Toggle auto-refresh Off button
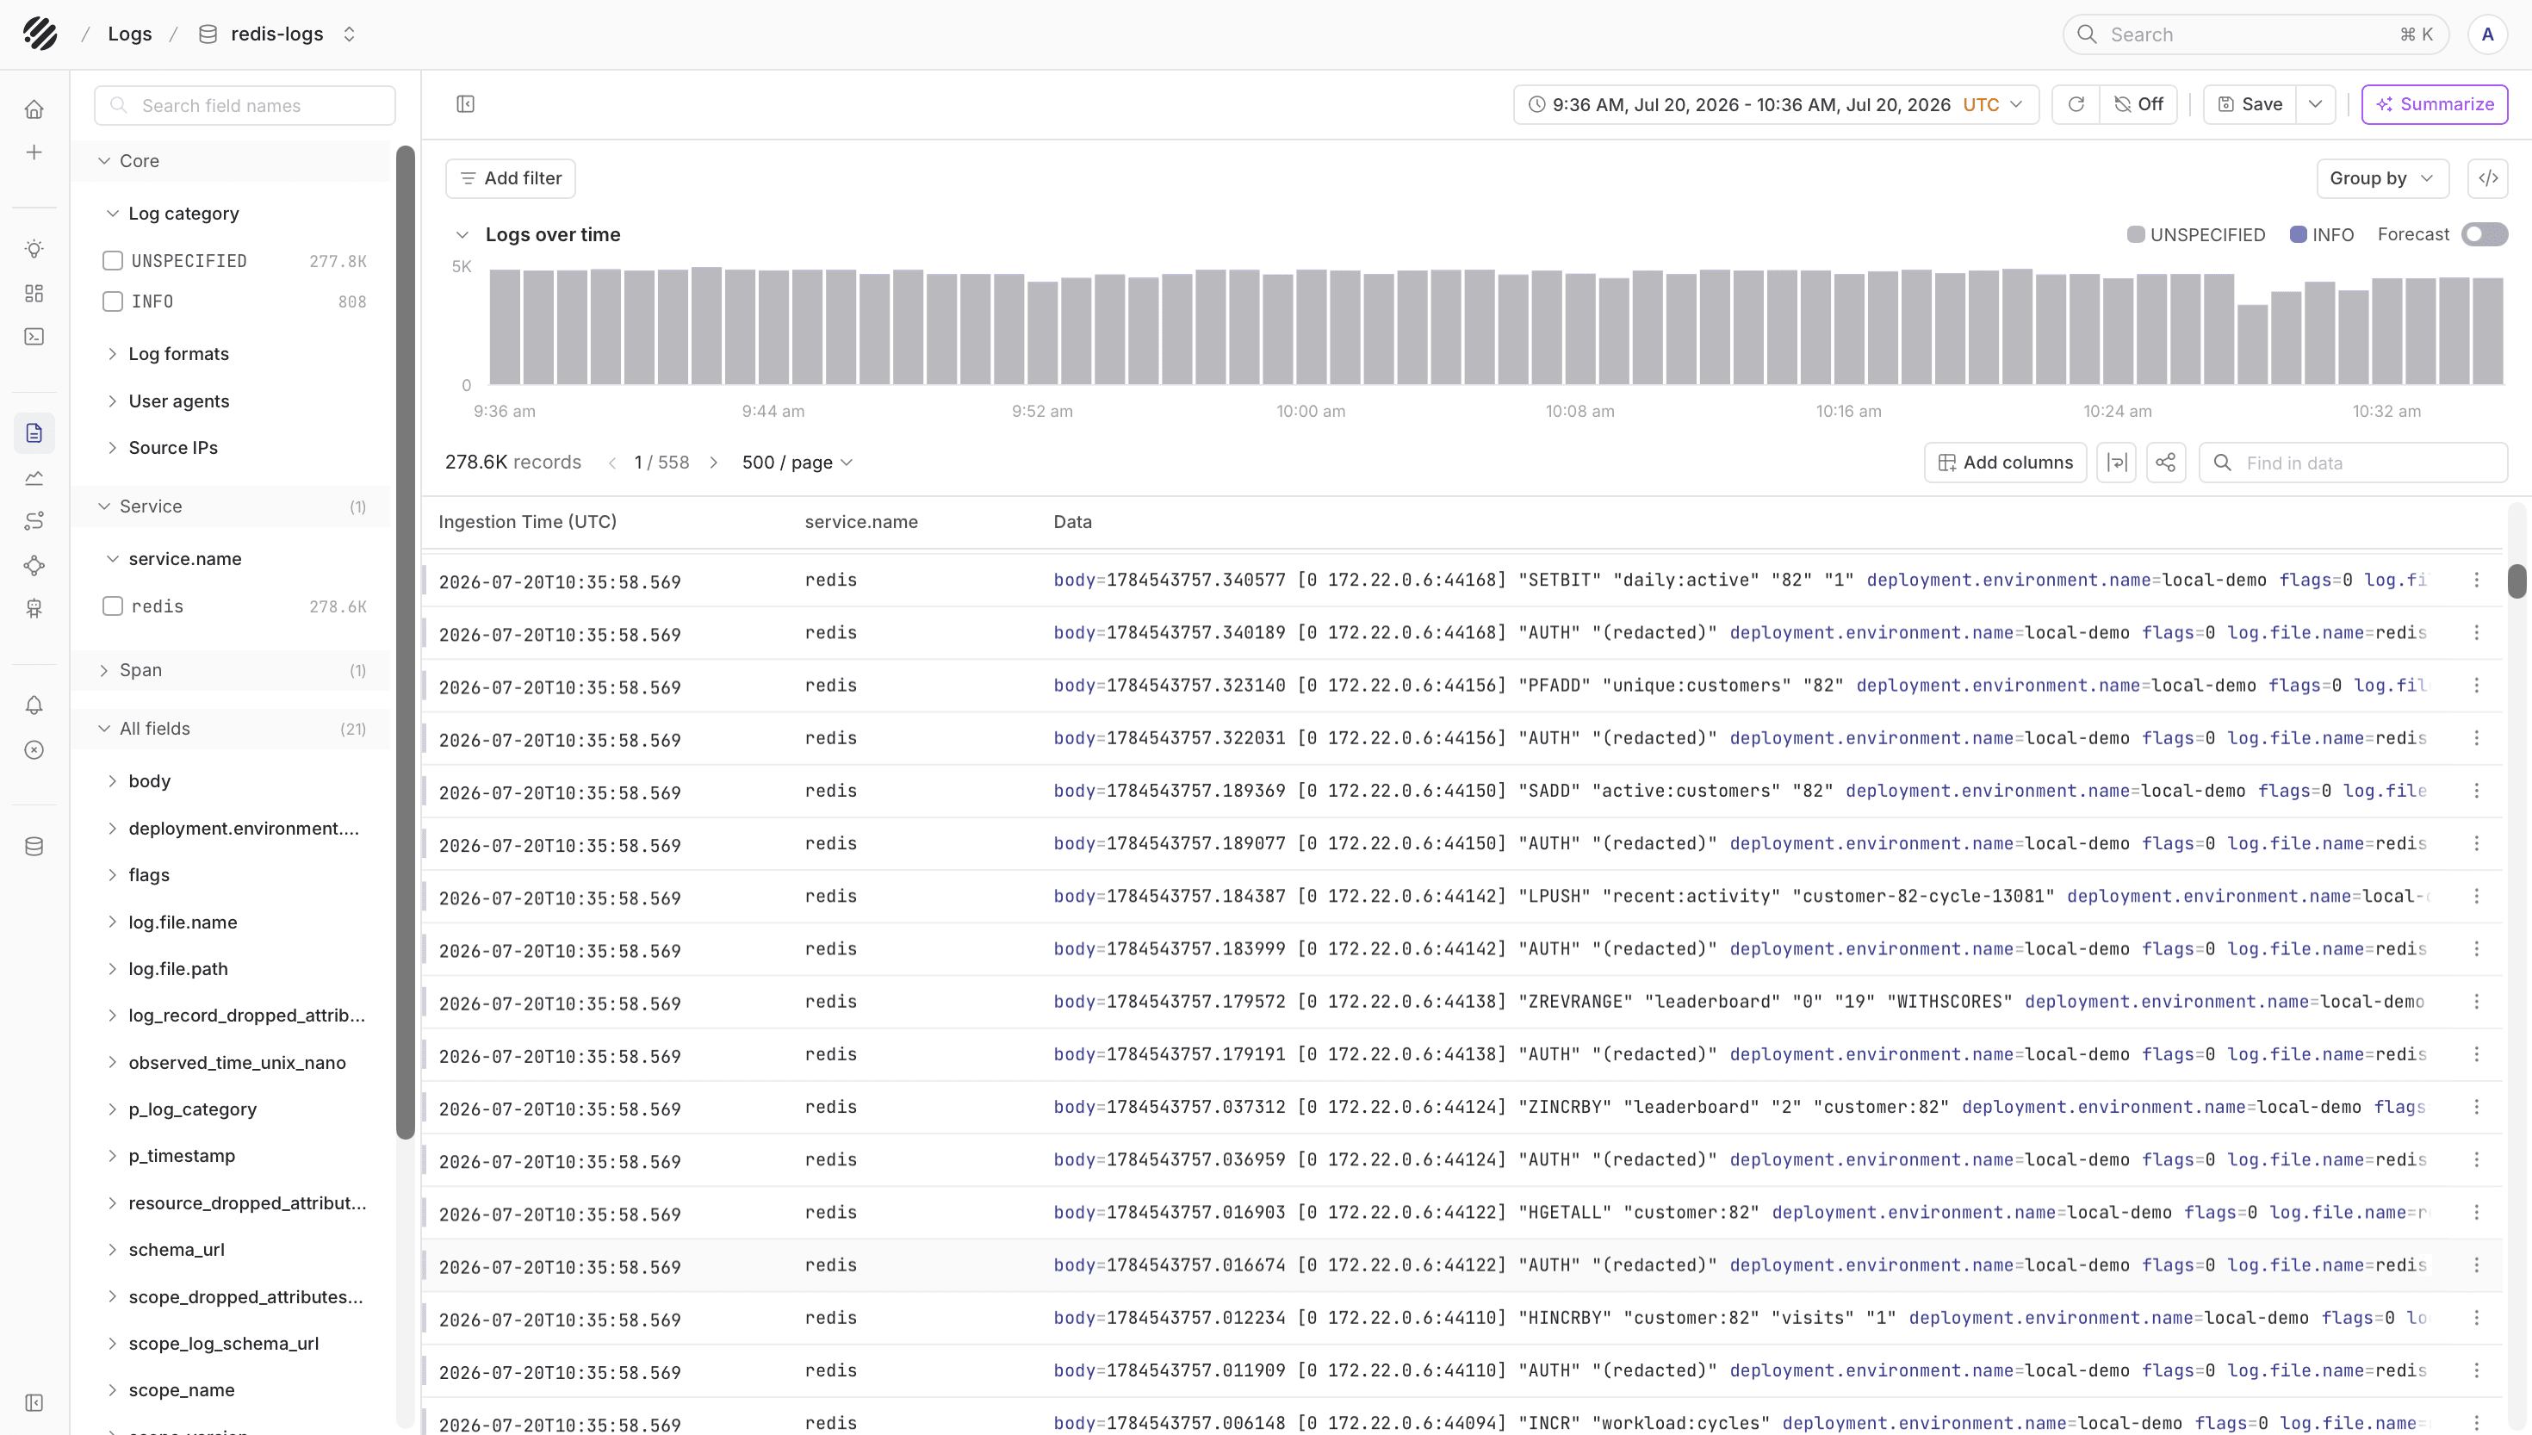Viewport: 2532px width, 1435px height. 2138,104
